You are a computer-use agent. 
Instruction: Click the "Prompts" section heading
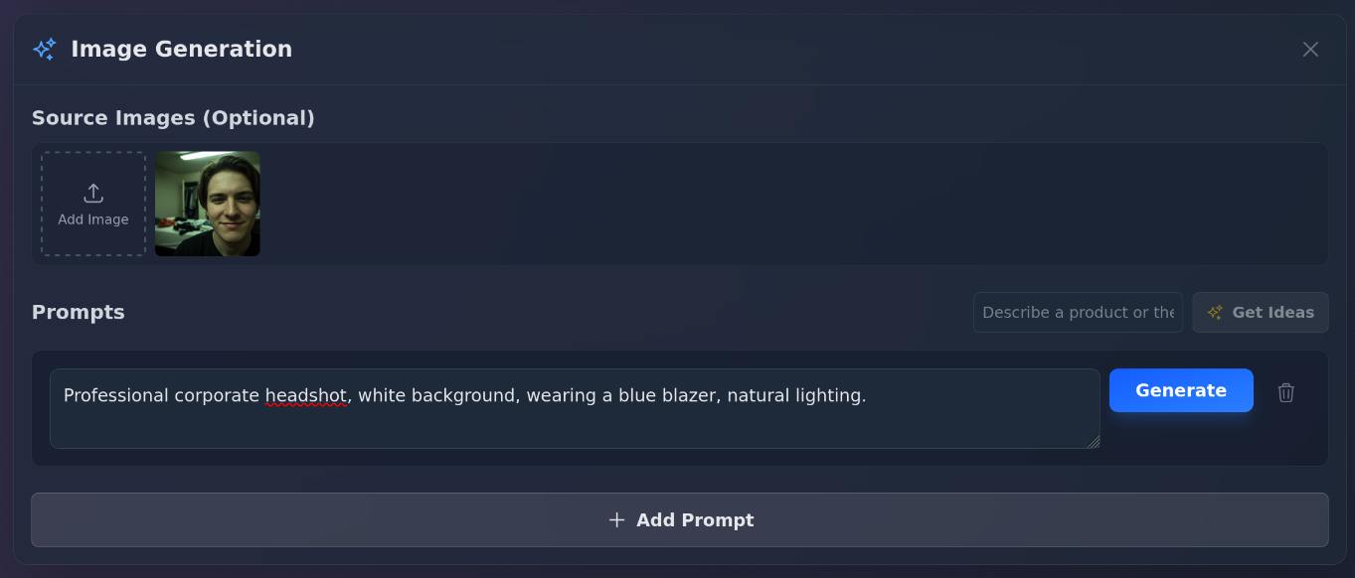coord(79,312)
